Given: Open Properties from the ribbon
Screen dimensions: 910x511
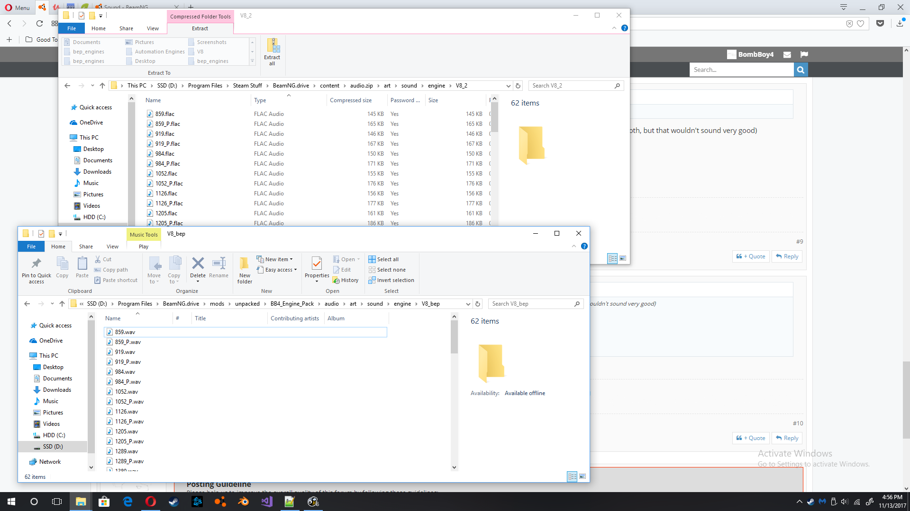Looking at the screenshot, I should tap(317, 269).
